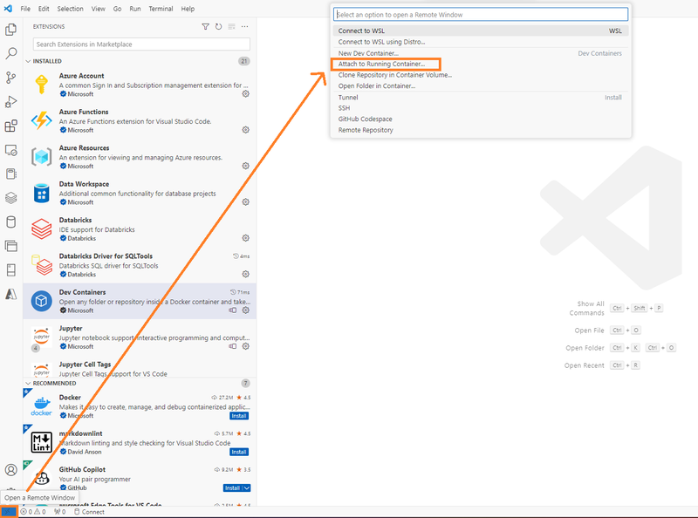Install the markdownlint extension
This screenshot has height=518, width=698.
pyautogui.click(x=239, y=452)
